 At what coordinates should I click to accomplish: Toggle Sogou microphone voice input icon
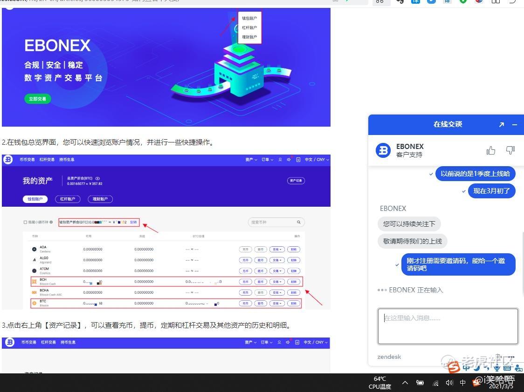tap(497, 367)
